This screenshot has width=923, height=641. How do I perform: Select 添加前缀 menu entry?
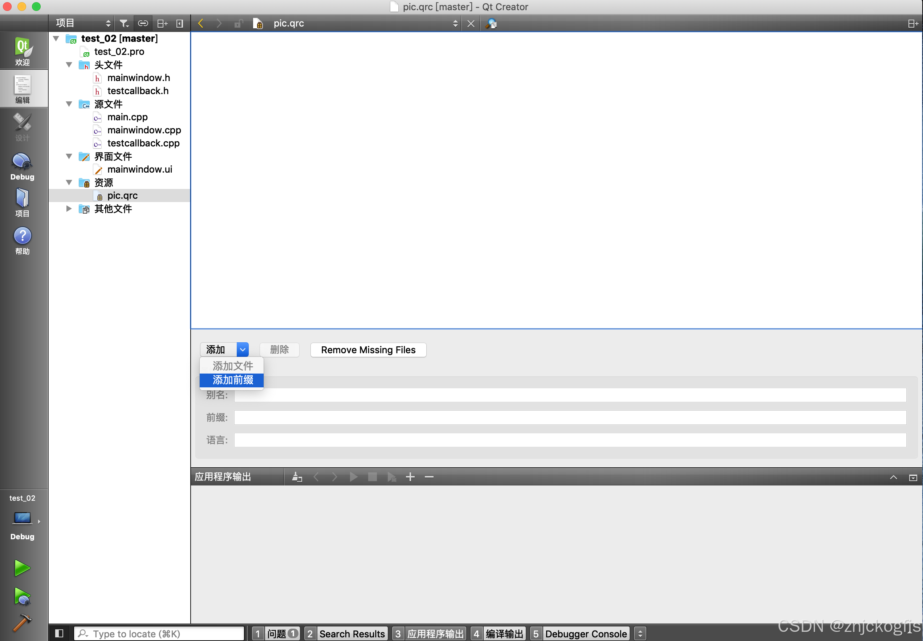(233, 379)
